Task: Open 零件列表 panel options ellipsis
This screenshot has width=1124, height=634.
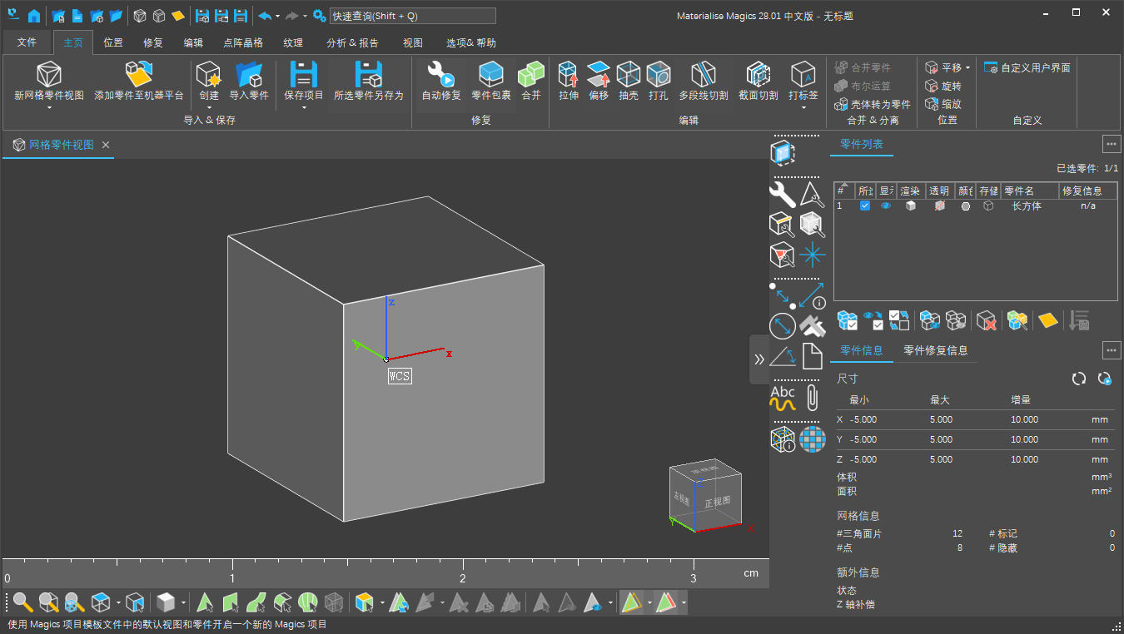Action: tap(1112, 144)
